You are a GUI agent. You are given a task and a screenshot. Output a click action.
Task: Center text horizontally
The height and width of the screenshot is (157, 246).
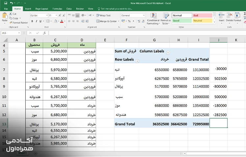(x=73, y=21)
